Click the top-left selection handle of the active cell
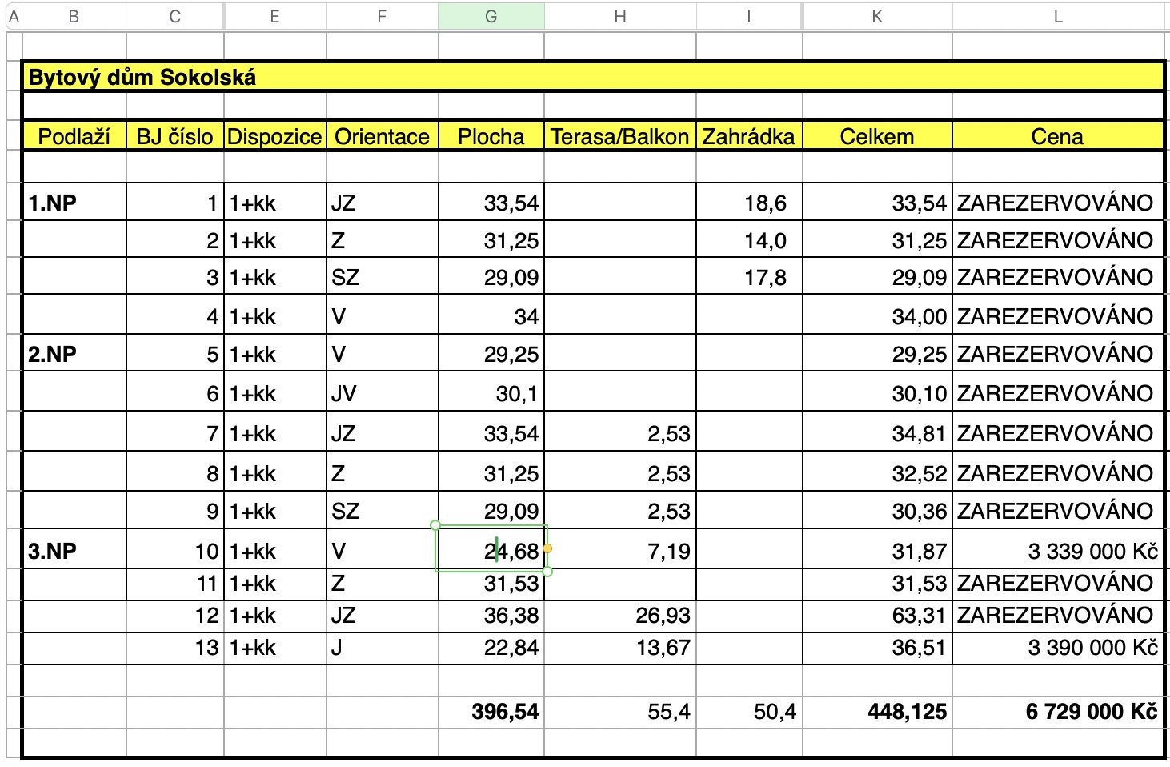The width and height of the screenshot is (1170, 767). (x=435, y=526)
